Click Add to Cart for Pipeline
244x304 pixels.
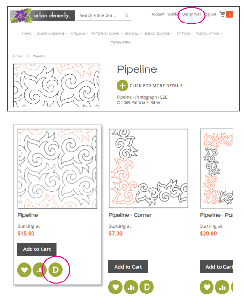coord(37,249)
